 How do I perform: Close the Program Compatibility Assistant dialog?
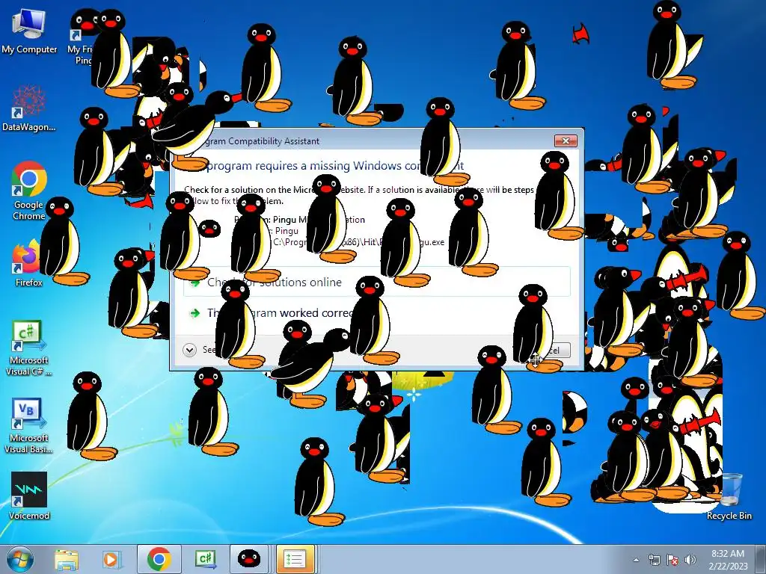(566, 141)
